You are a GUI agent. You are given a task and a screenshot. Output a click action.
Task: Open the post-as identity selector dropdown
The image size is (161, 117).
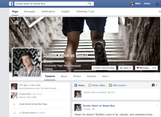pyautogui.click(x=155, y=85)
